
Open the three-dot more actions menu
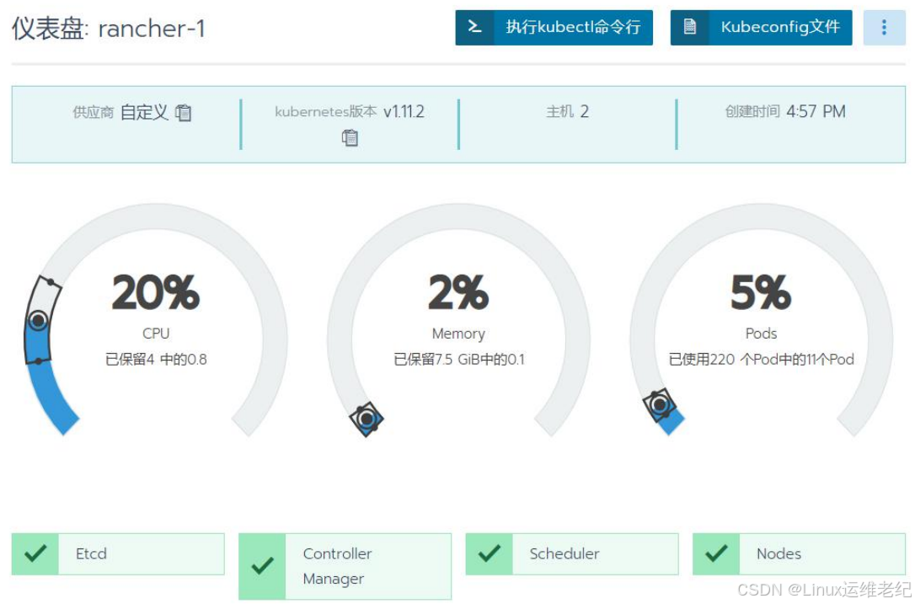point(884,28)
